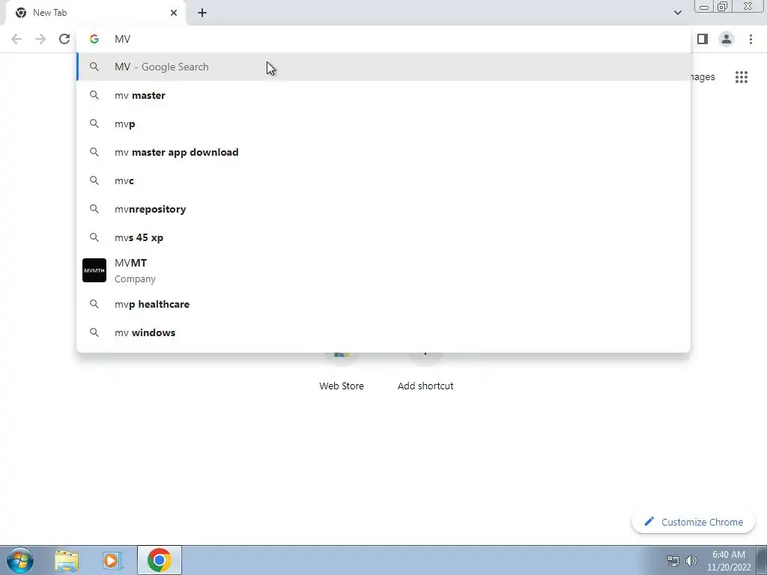Go forward using the forward arrow
The height and width of the screenshot is (575, 767).
click(x=40, y=39)
